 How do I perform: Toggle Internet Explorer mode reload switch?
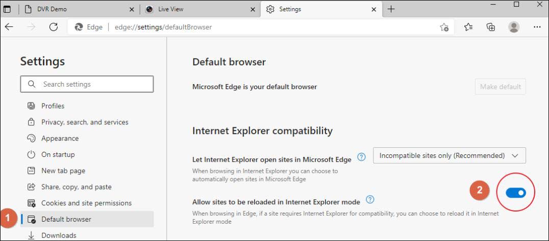pos(515,193)
